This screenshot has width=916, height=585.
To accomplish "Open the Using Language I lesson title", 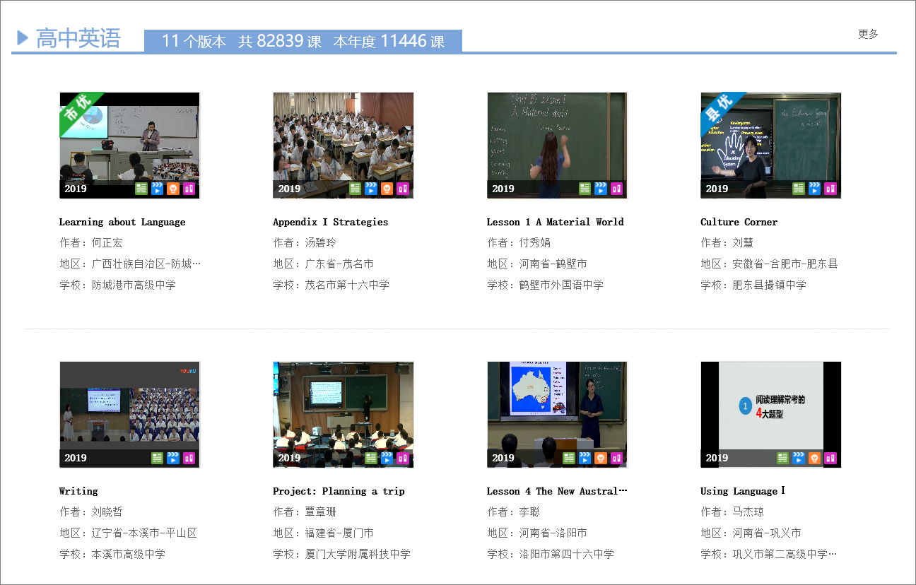I will click(743, 491).
